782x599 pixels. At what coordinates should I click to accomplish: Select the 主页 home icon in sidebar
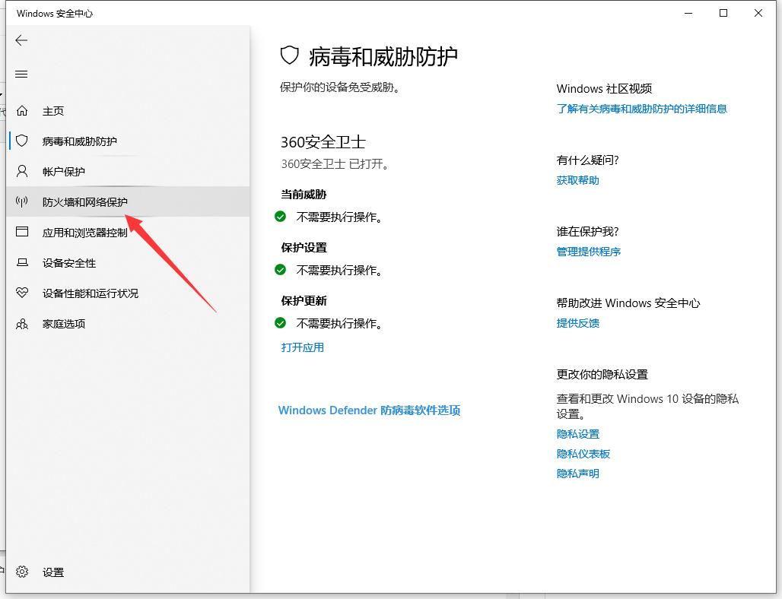(x=22, y=110)
